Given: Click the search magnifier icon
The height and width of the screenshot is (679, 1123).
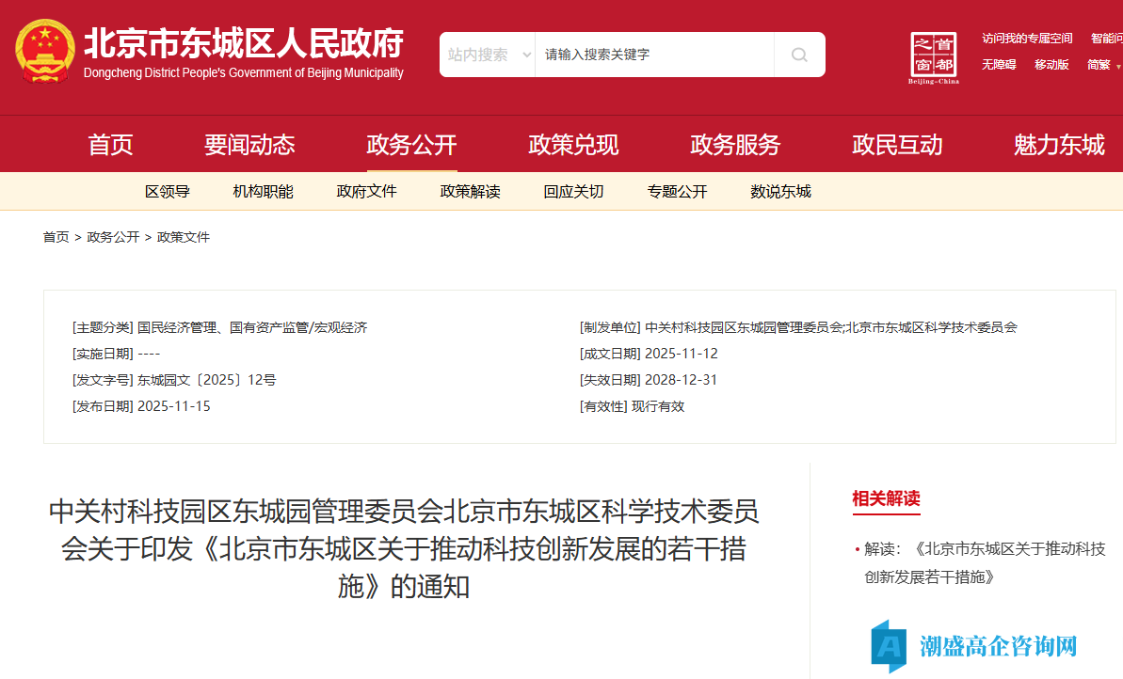Looking at the screenshot, I should 798,54.
